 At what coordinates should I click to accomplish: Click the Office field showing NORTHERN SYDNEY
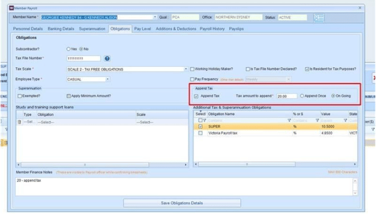[x=238, y=18]
